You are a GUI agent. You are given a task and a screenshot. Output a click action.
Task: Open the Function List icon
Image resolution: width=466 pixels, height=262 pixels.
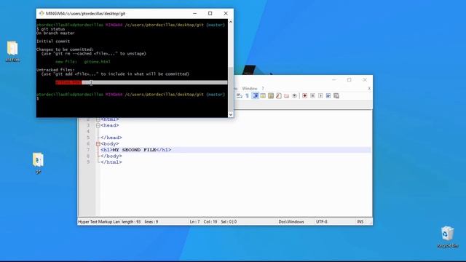pyautogui.click(x=278, y=95)
